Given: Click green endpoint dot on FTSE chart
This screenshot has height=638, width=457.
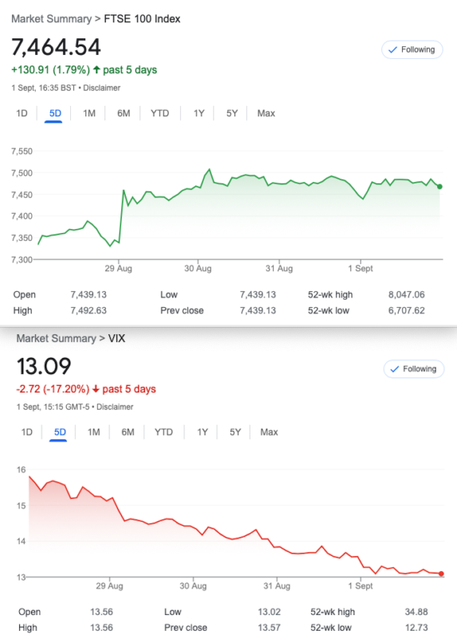Looking at the screenshot, I should 439,187.
